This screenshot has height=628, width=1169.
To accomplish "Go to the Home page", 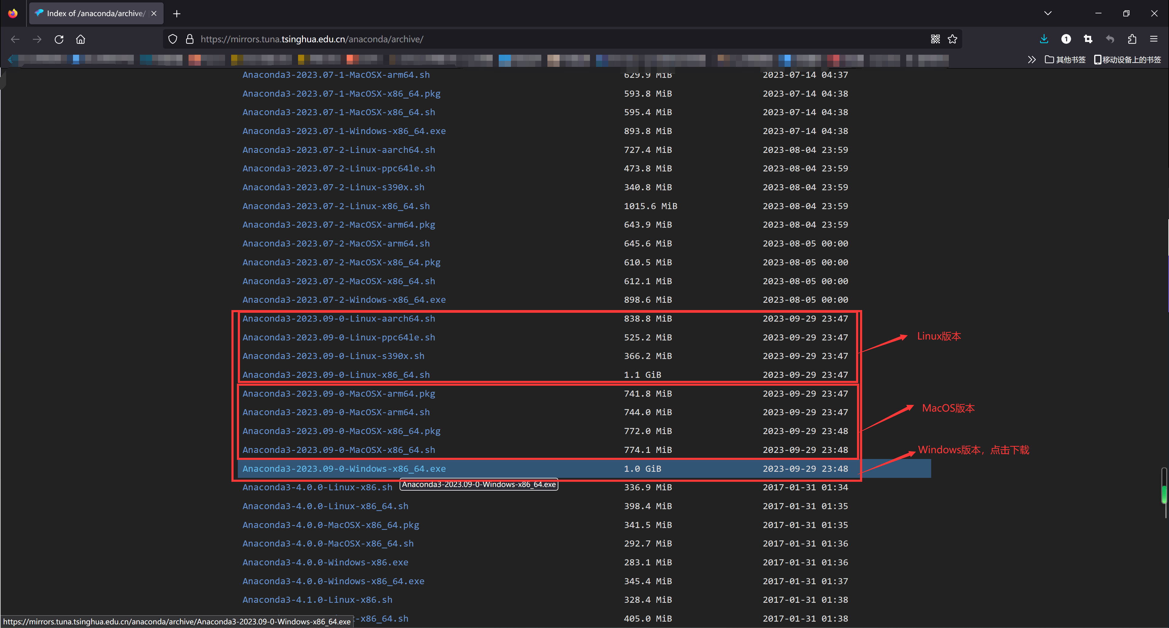I will pyautogui.click(x=81, y=40).
